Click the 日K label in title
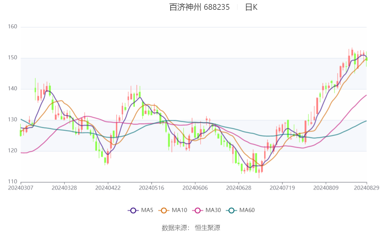 click(251, 7)
